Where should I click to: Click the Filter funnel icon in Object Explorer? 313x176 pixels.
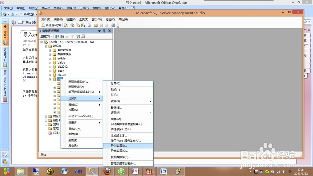click(x=73, y=37)
